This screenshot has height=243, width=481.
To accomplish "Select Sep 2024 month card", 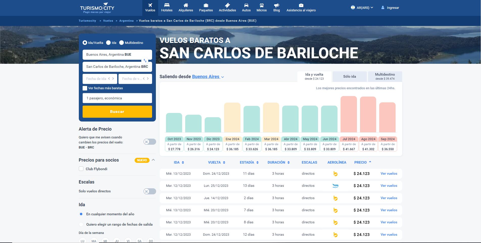I will 388,144.
